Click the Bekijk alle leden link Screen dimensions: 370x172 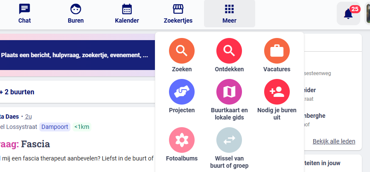coord(334,141)
